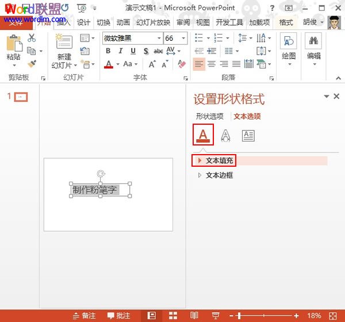Clear all formatting eraser icon
The image size is (345, 322).
[x=182, y=64]
